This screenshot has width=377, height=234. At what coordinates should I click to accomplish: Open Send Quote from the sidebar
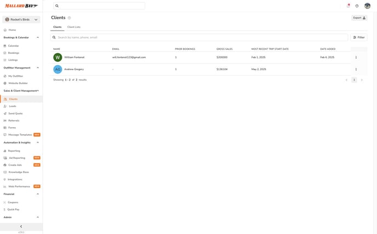pyautogui.click(x=15, y=113)
